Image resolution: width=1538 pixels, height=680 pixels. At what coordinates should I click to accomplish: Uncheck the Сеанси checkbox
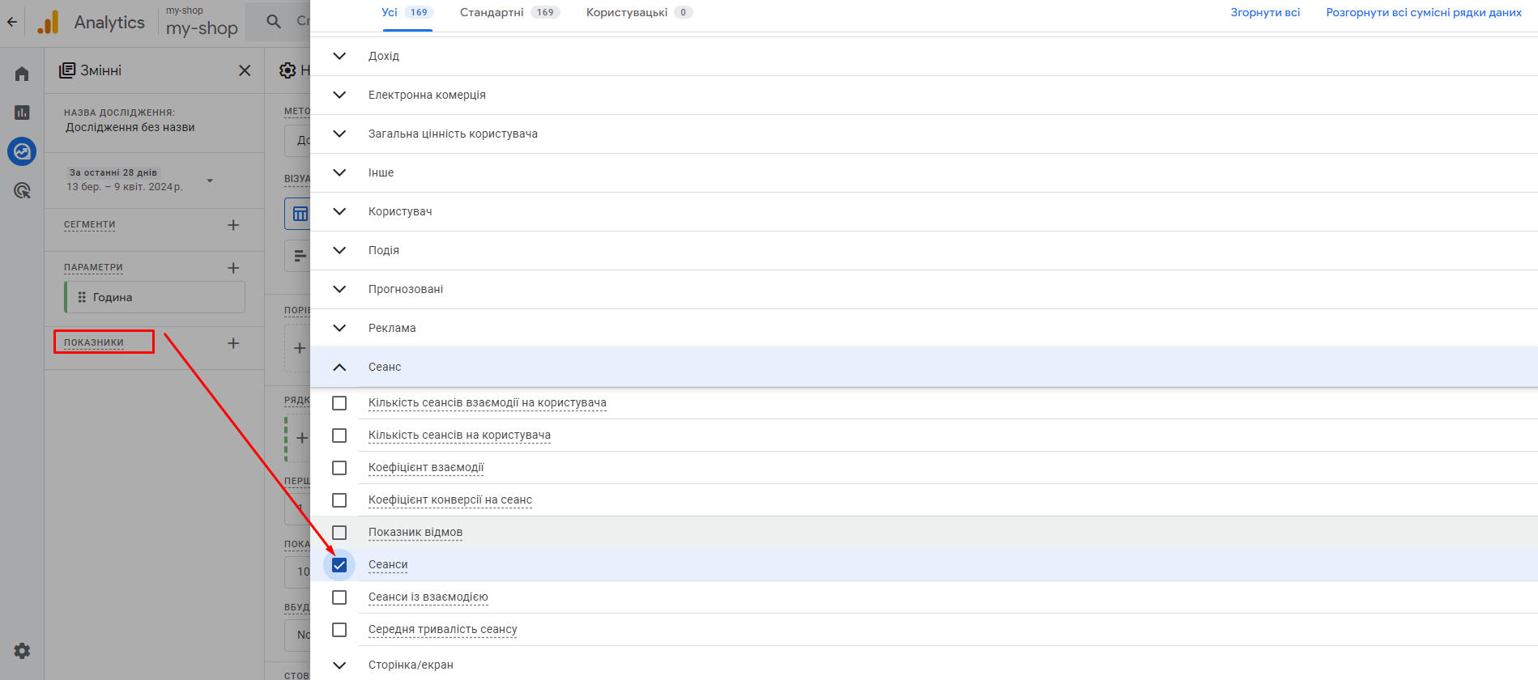[339, 565]
